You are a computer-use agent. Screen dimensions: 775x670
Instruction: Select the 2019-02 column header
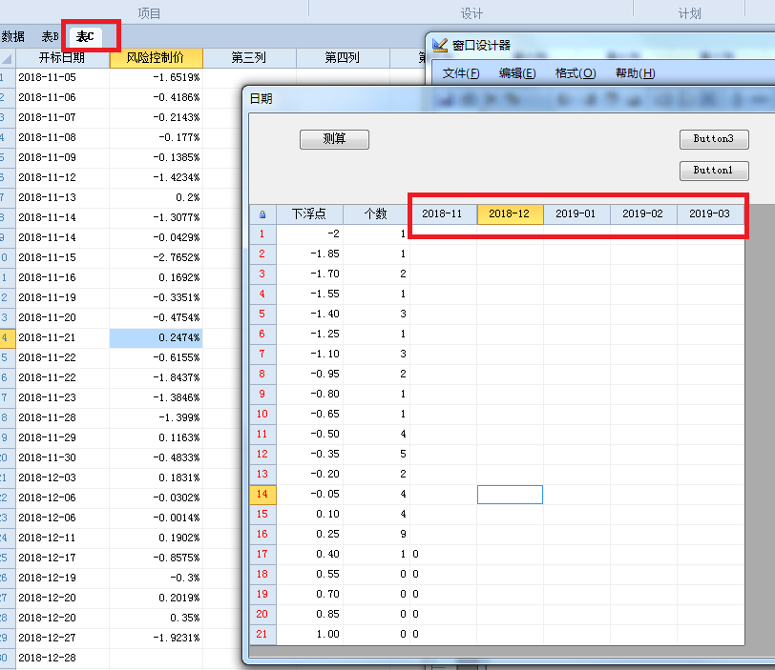tap(643, 214)
